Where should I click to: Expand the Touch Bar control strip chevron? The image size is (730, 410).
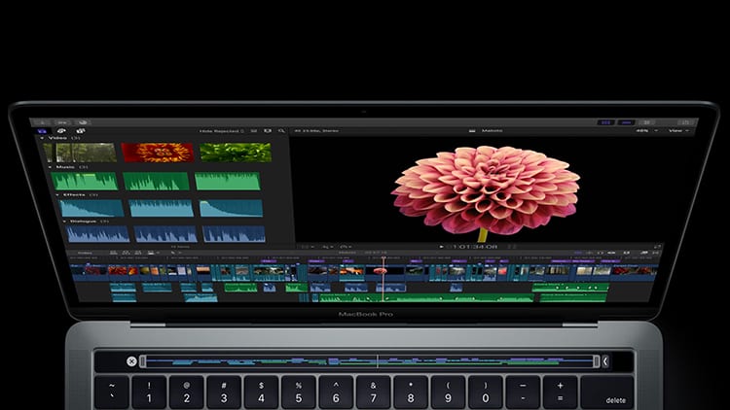(605, 361)
